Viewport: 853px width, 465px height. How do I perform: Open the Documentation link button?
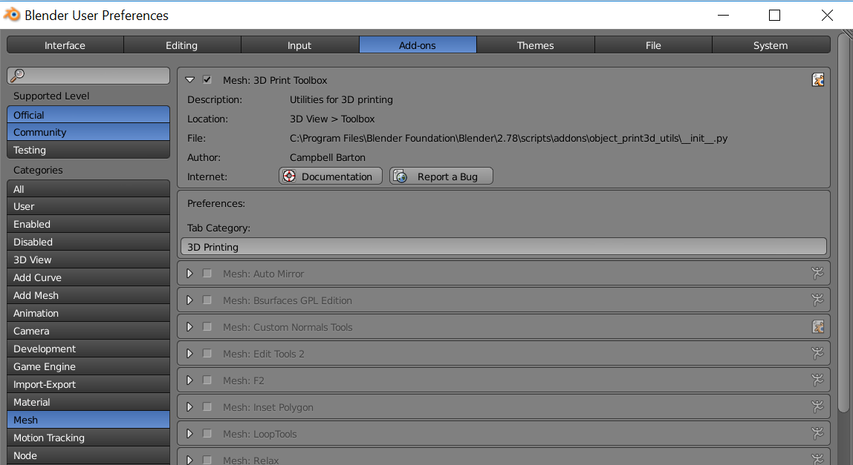click(331, 176)
